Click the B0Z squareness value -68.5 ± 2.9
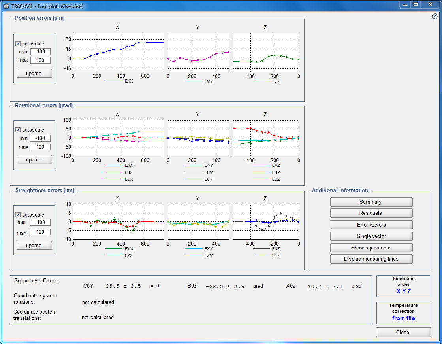 point(225,286)
